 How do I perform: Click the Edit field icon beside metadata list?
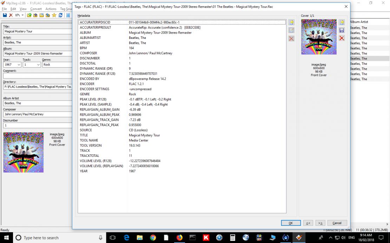[291, 30]
